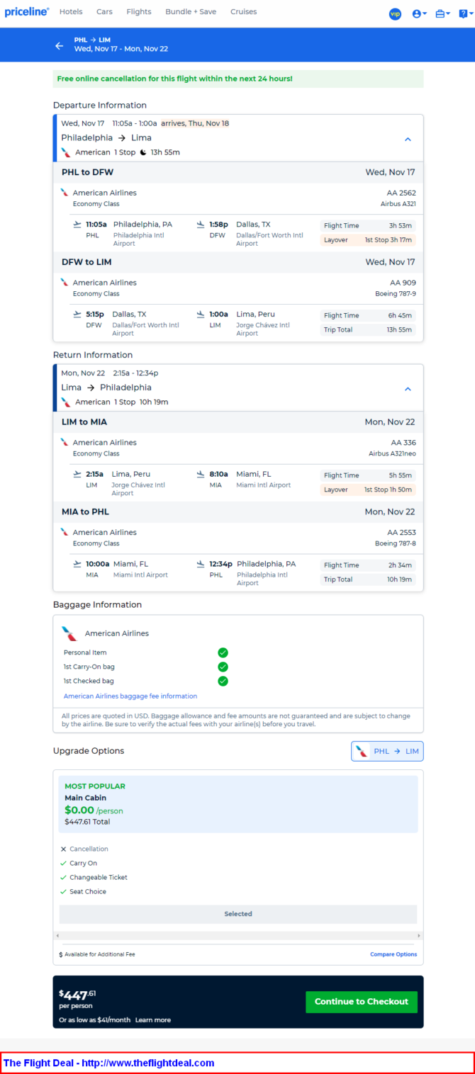Screen dimensions: 475x1074
Task: Click the upgrade options horizontal scrollbar
Action: 238,936
